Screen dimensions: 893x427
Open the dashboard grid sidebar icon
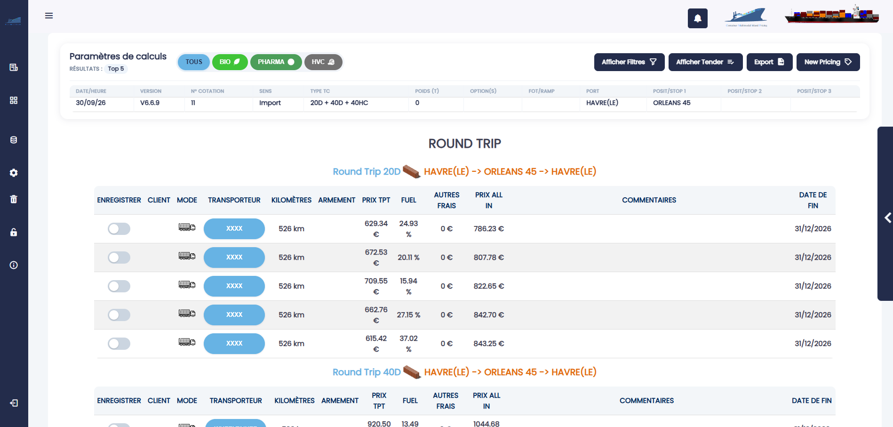coord(14,100)
